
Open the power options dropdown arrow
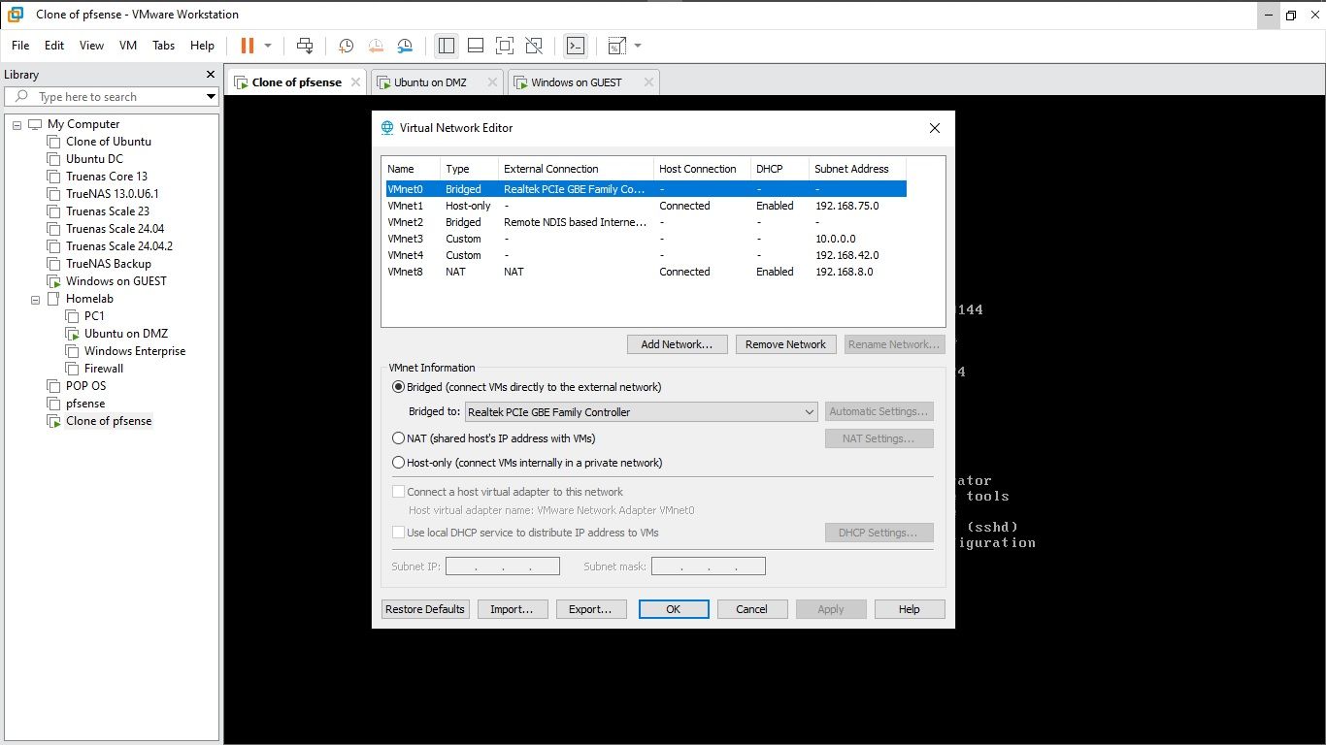click(268, 46)
